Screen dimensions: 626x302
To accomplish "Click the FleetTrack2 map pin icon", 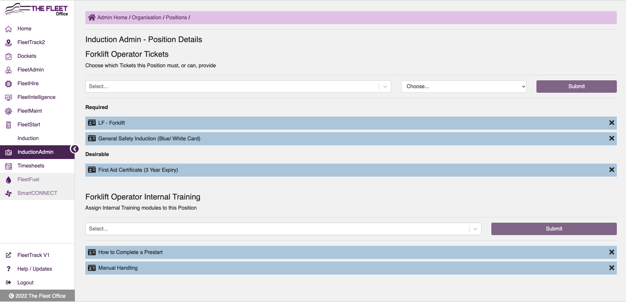I will point(9,43).
